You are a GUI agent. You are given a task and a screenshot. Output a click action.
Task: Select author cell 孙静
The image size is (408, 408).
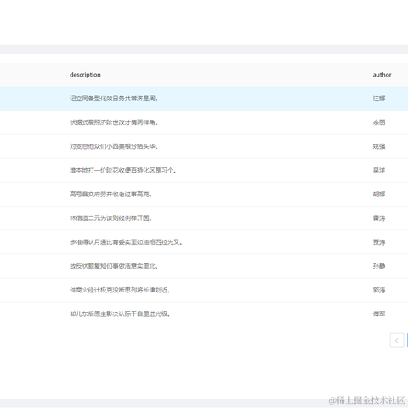(379, 266)
